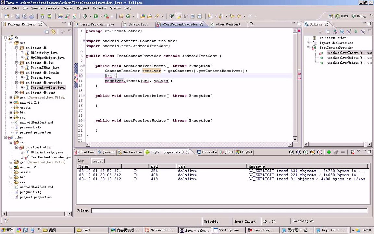Toggle Info (I) log level filter
The height and width of the screenshot is (234, 374).
click(x=305, y=152)
